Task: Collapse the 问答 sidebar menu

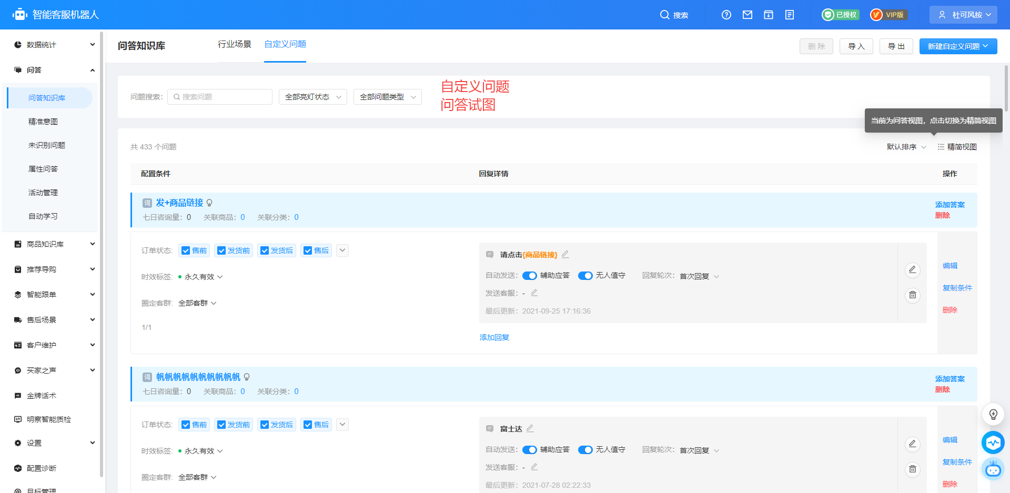Action: (x=55, y=70)
